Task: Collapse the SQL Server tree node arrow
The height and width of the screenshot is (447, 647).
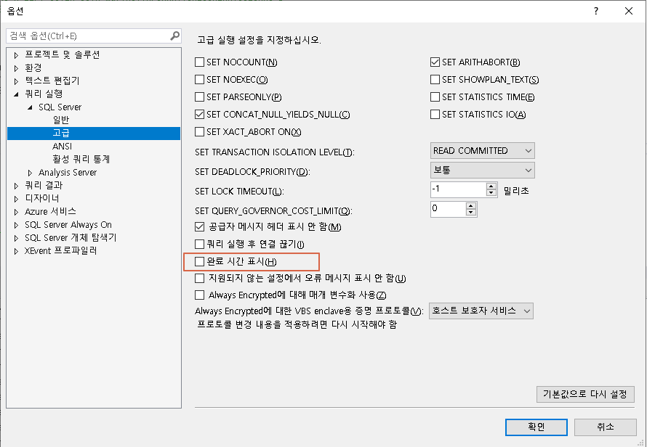Action: (30, 107)
